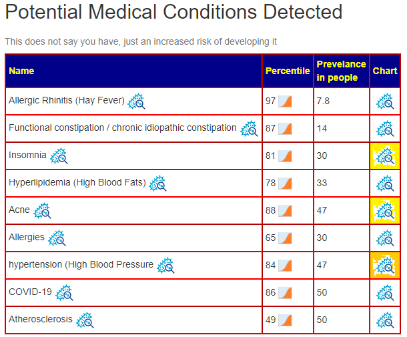Open the microbe icon beside Atherosclerosis
The width and height of the screenshot is (407, 337).
coord(85,320)
